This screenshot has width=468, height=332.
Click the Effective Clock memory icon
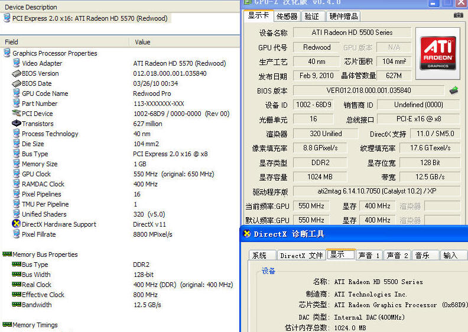(17, 294)
